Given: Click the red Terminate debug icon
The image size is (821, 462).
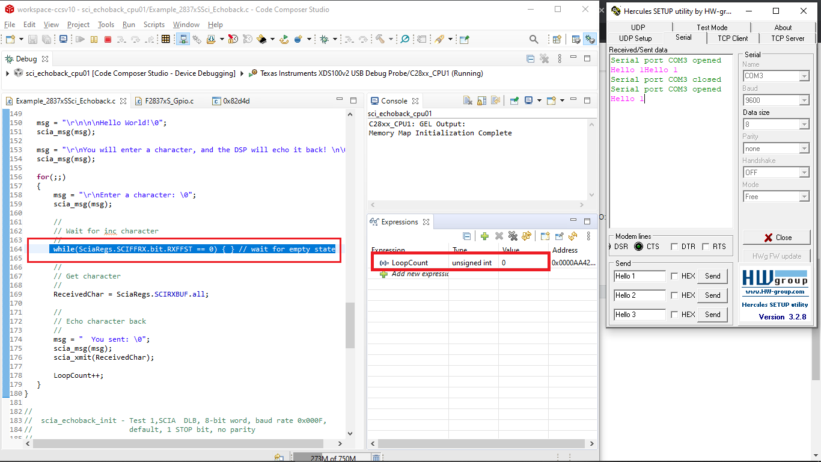Looking at the screenshot, I should (x=108, y=39).
